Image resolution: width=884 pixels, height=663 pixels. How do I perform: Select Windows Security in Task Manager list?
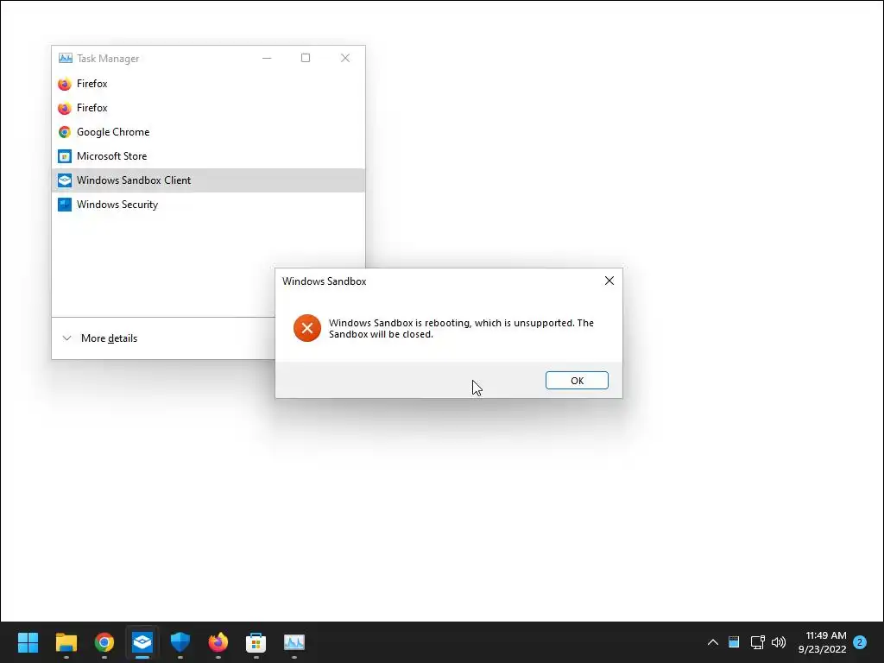pyautogui.click(x=208, y=205)
